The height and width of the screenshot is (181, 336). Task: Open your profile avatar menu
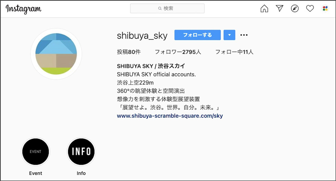[325, 9]
